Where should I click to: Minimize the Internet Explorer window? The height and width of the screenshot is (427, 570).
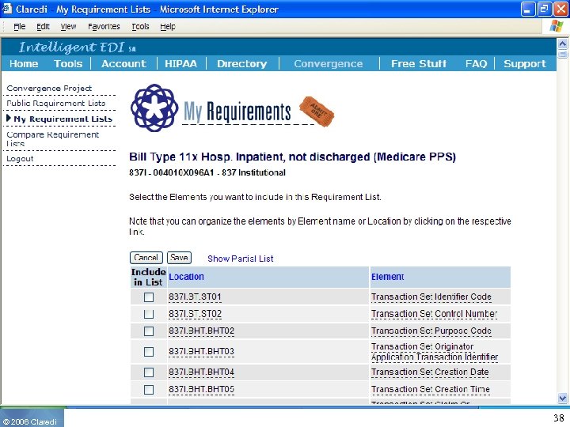tap(527, 9)
